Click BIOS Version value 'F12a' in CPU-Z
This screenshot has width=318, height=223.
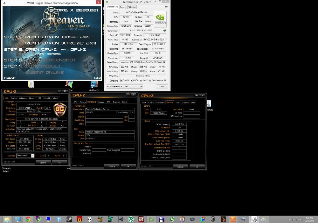(110, 135)
